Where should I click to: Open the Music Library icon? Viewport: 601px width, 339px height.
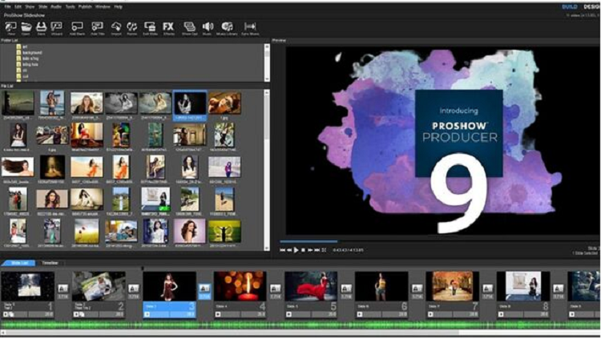[x=227, y=28]
